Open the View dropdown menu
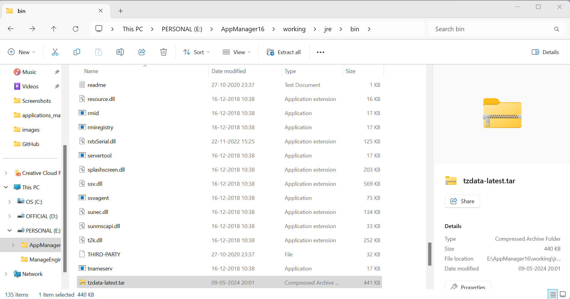This screenshot has height=299, width=570. (236, 52)
